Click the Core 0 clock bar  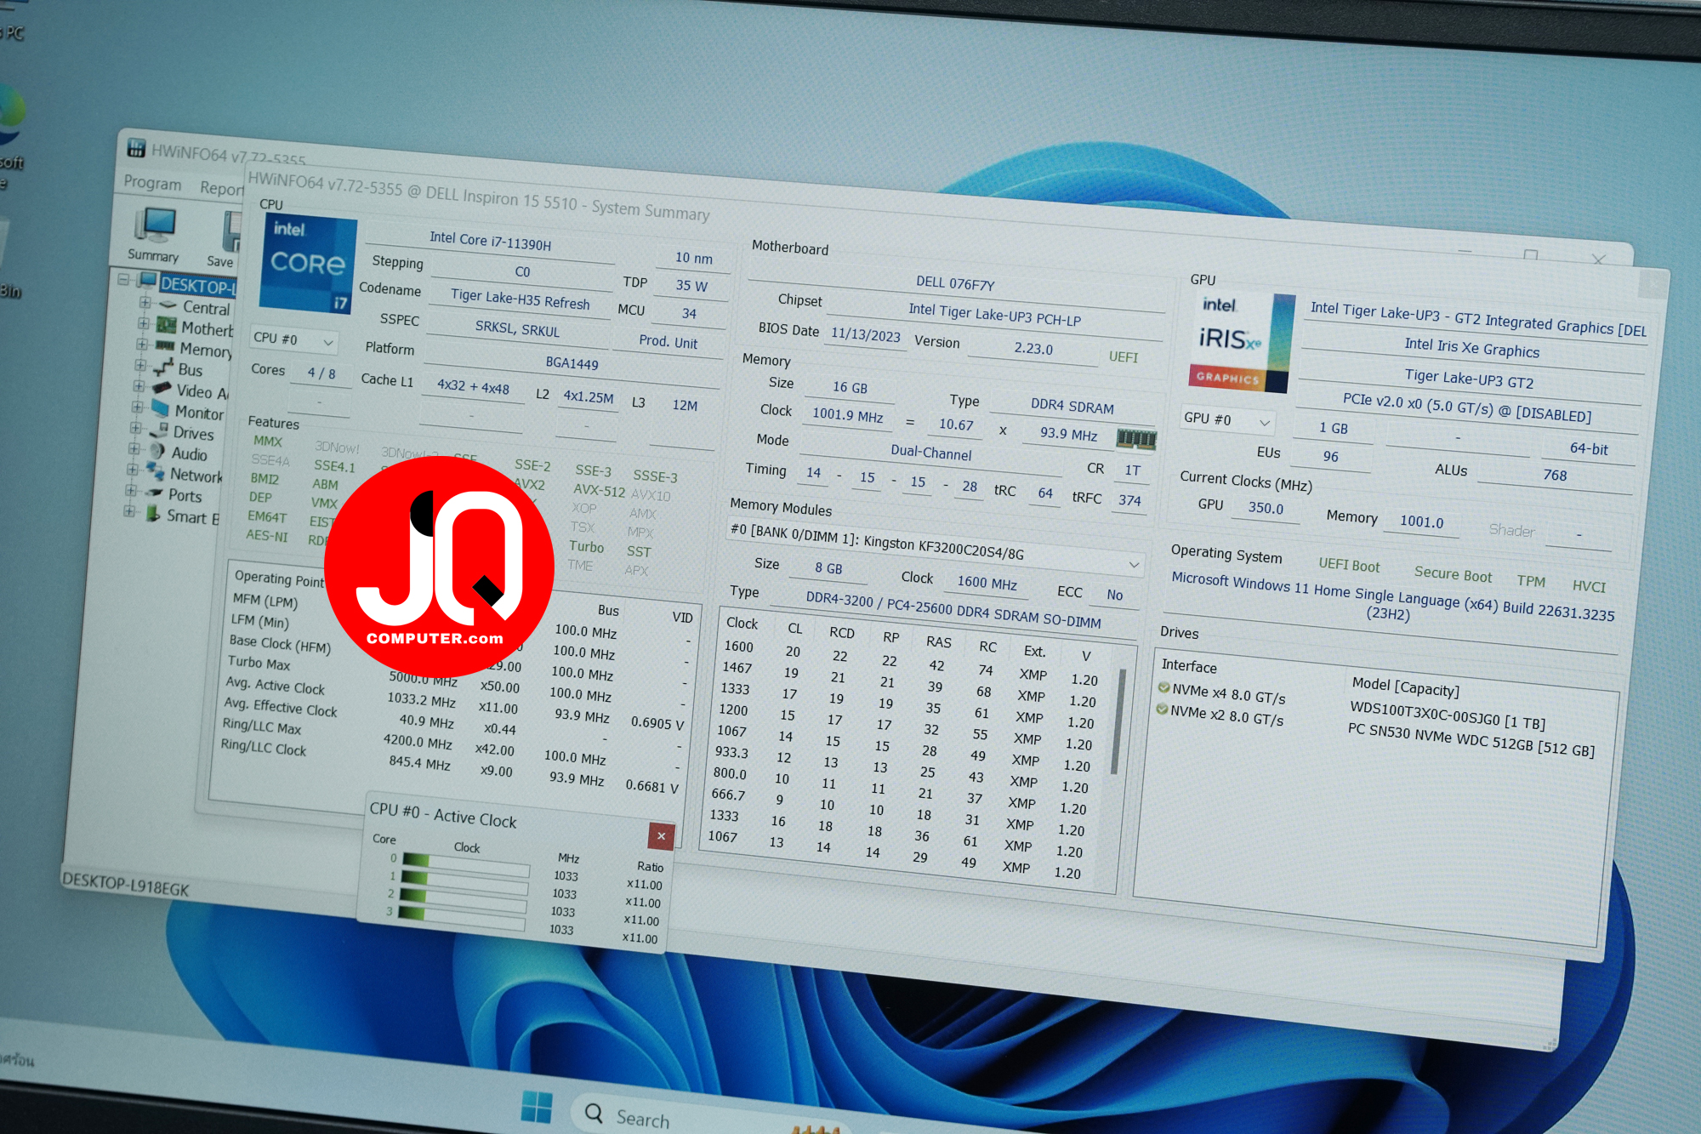coord(465,865)
